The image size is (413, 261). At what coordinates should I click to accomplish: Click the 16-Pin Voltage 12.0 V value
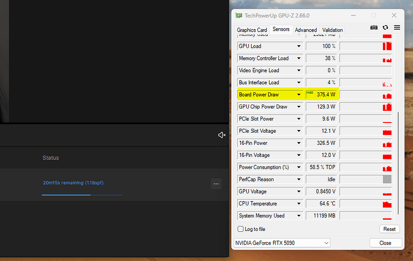pyautogui.click(x=321, y=155)
